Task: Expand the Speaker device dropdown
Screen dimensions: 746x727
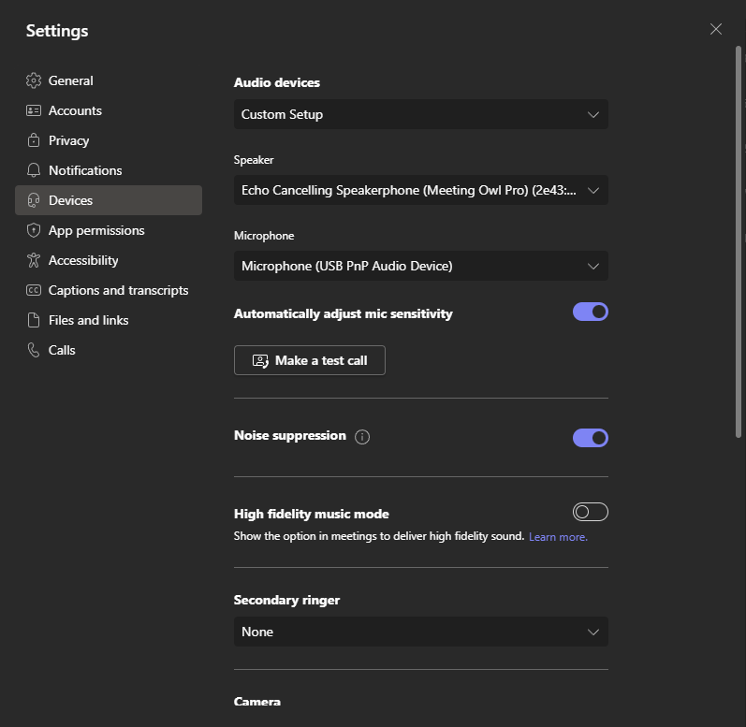Action: pos(421,190)
